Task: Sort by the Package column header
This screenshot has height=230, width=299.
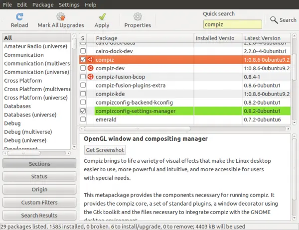Action: pos(144,38)
